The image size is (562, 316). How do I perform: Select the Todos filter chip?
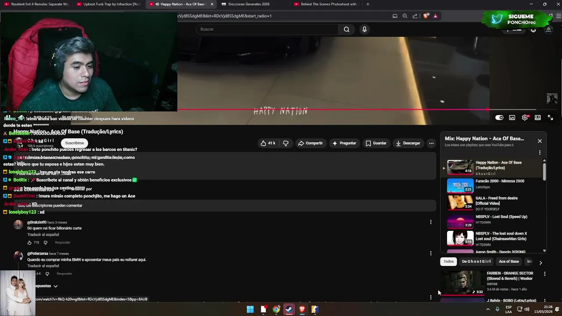pyautogui.click(x=448, y=262)
